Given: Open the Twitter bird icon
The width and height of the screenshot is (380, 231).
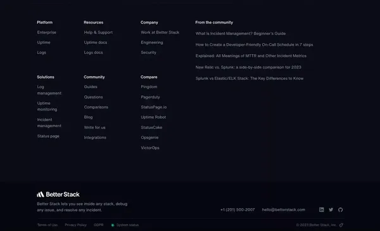Looking at the screenshot, I should click(331, 209).
